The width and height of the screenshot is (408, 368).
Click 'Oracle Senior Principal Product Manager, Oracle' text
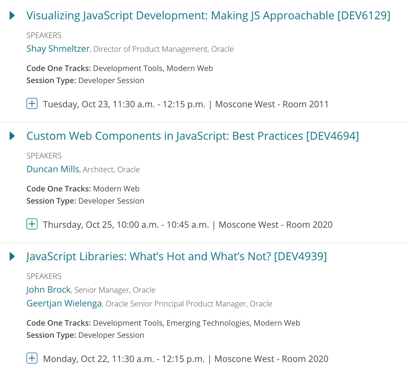[189, 304]
